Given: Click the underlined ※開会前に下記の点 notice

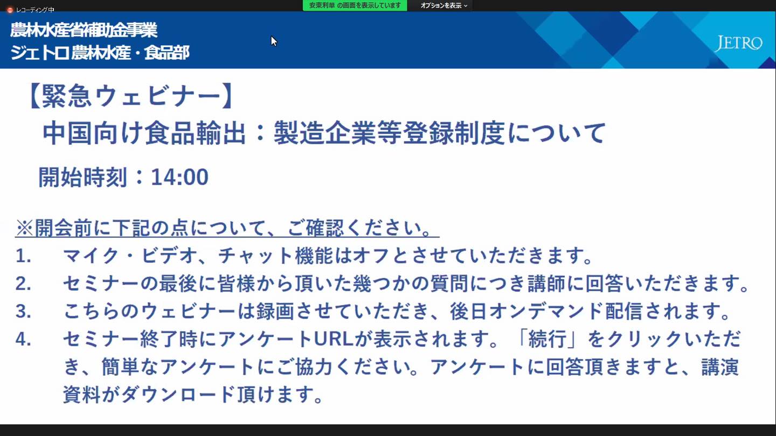Looking at the screenshot, I should tap(226, 228).
